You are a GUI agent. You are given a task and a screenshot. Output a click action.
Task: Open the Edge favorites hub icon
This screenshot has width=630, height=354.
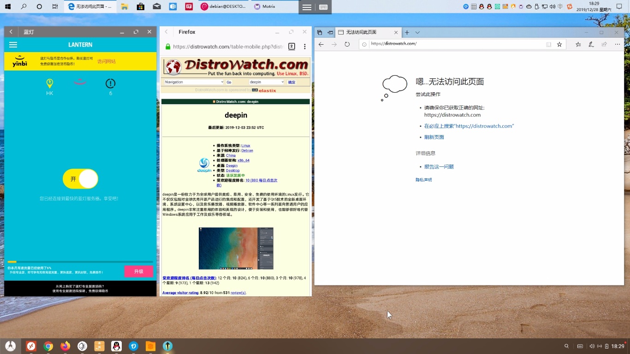[x=578, y=44]
